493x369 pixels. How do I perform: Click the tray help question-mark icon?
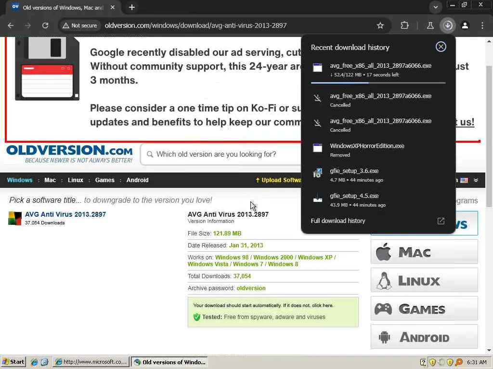tap(423, 362)
